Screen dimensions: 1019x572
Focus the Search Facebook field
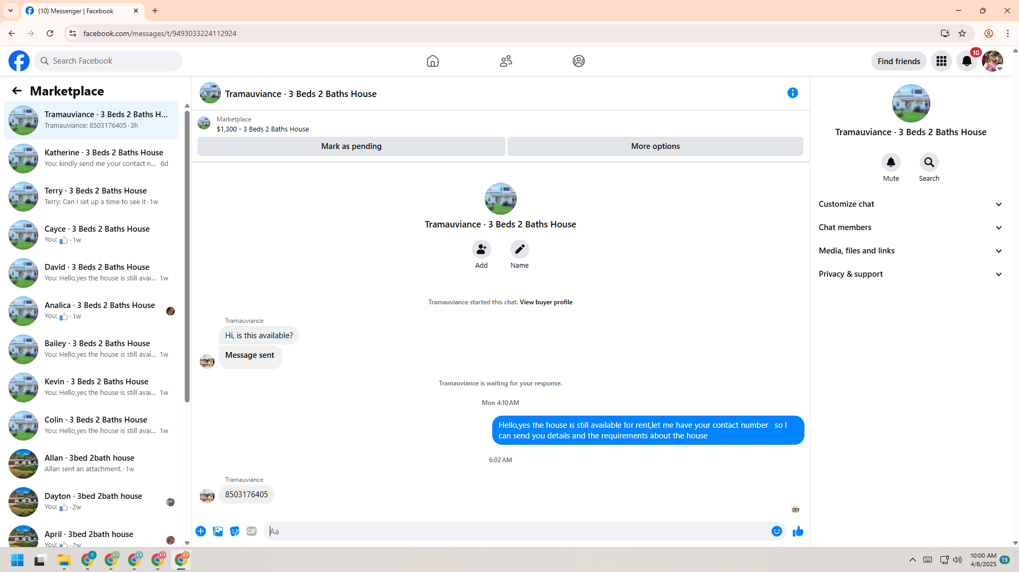pyautogui.click(x=108, y=61)
